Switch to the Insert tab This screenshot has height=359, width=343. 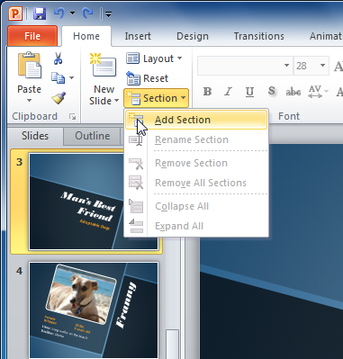(138, 36)
